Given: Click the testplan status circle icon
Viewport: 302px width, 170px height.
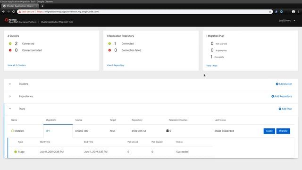Looking at the screenshot, I should [x=13, y=131].
